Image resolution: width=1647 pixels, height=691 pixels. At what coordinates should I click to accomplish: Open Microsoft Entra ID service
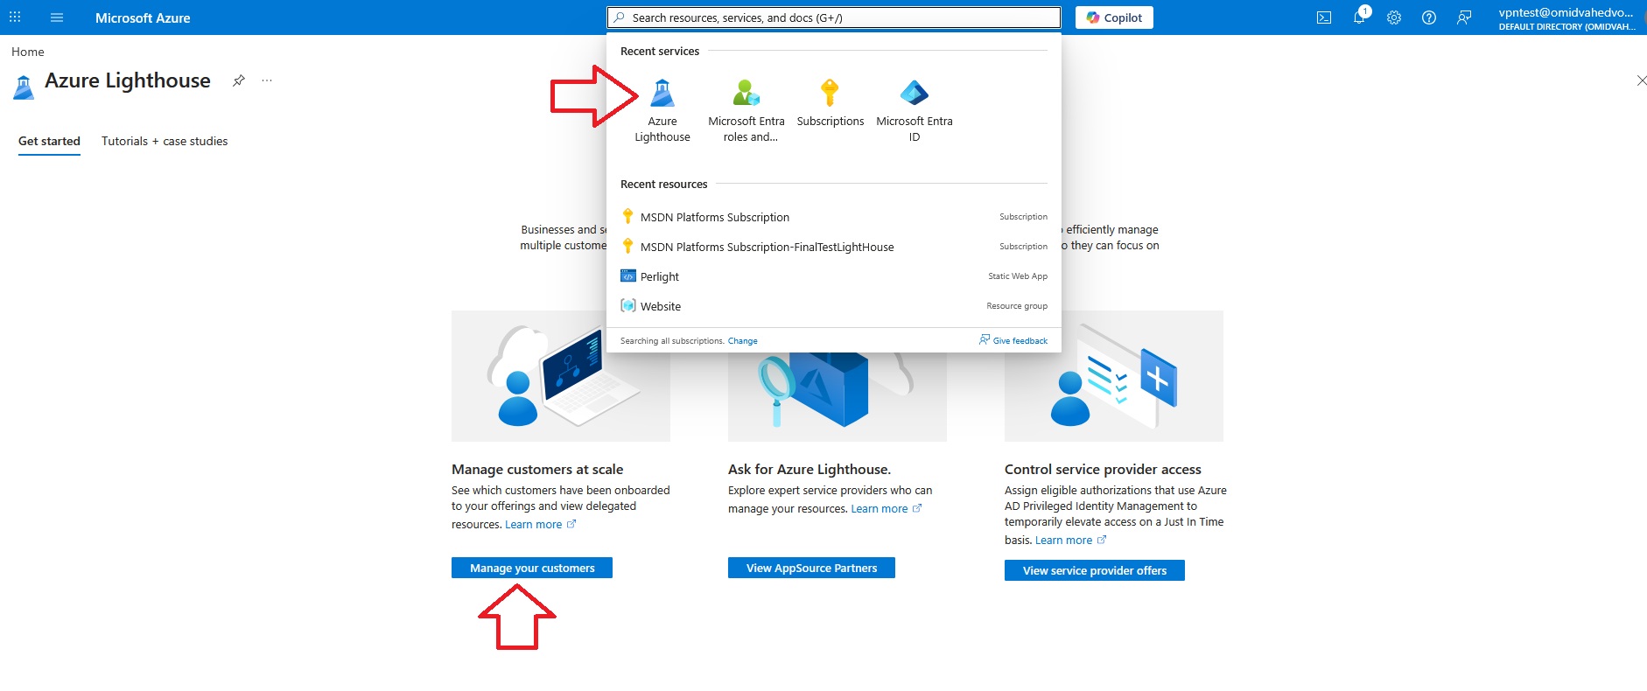(914, 110)
